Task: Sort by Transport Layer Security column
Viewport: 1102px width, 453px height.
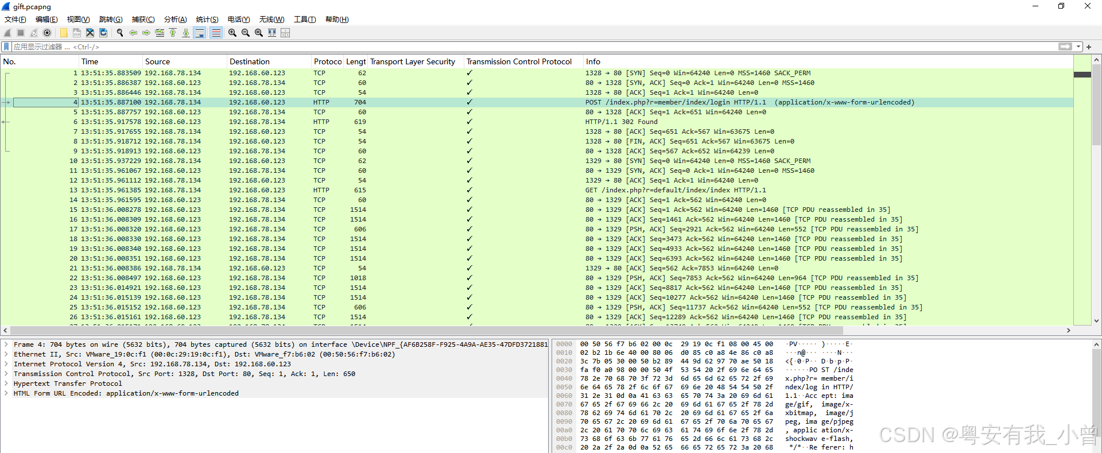Action: (x=416, y=61)
